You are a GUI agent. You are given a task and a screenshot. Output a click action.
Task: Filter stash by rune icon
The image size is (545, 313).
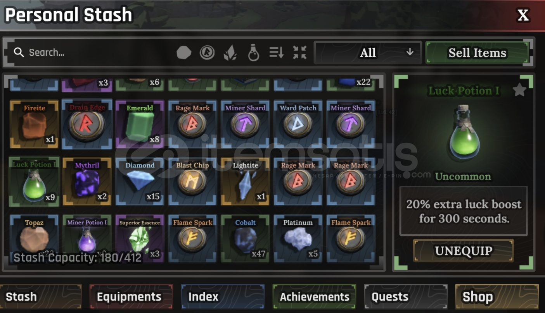(x=207, y=53)
